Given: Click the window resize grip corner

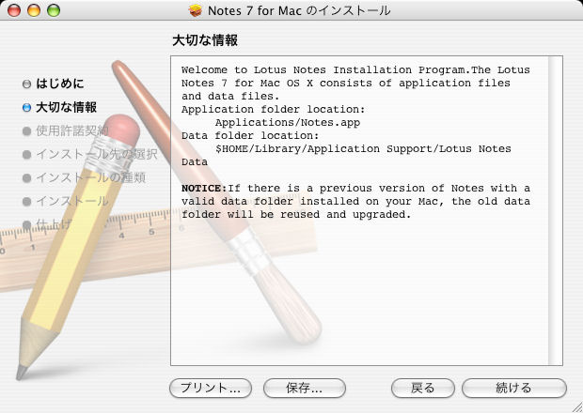Looking at the screenshot, I should 576,407.
